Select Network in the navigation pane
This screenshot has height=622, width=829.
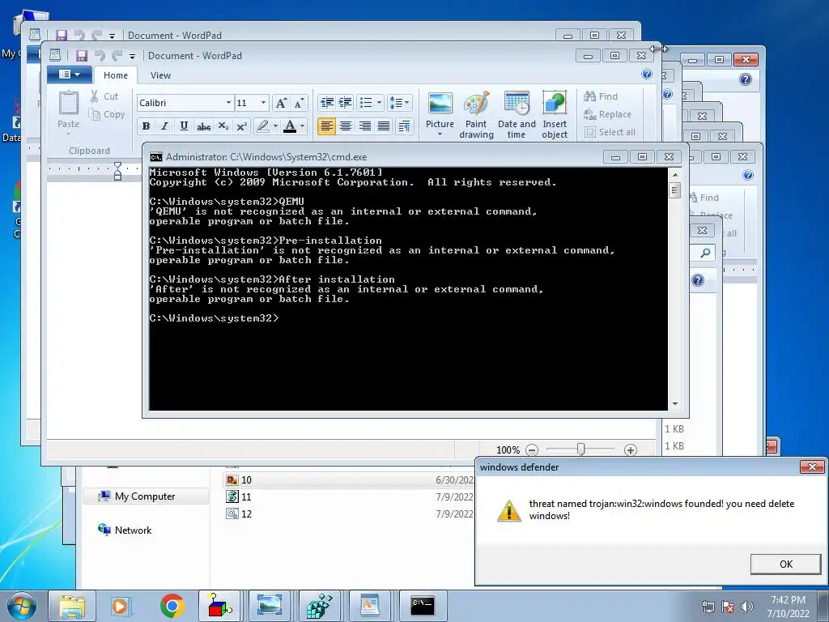pos(133,530)
